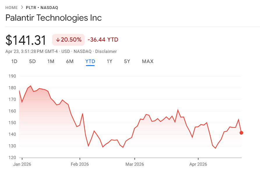Select the red current-price dot on chart
Image resolution: width=260 pixels, height=173 pixels.
pos(241,133)
